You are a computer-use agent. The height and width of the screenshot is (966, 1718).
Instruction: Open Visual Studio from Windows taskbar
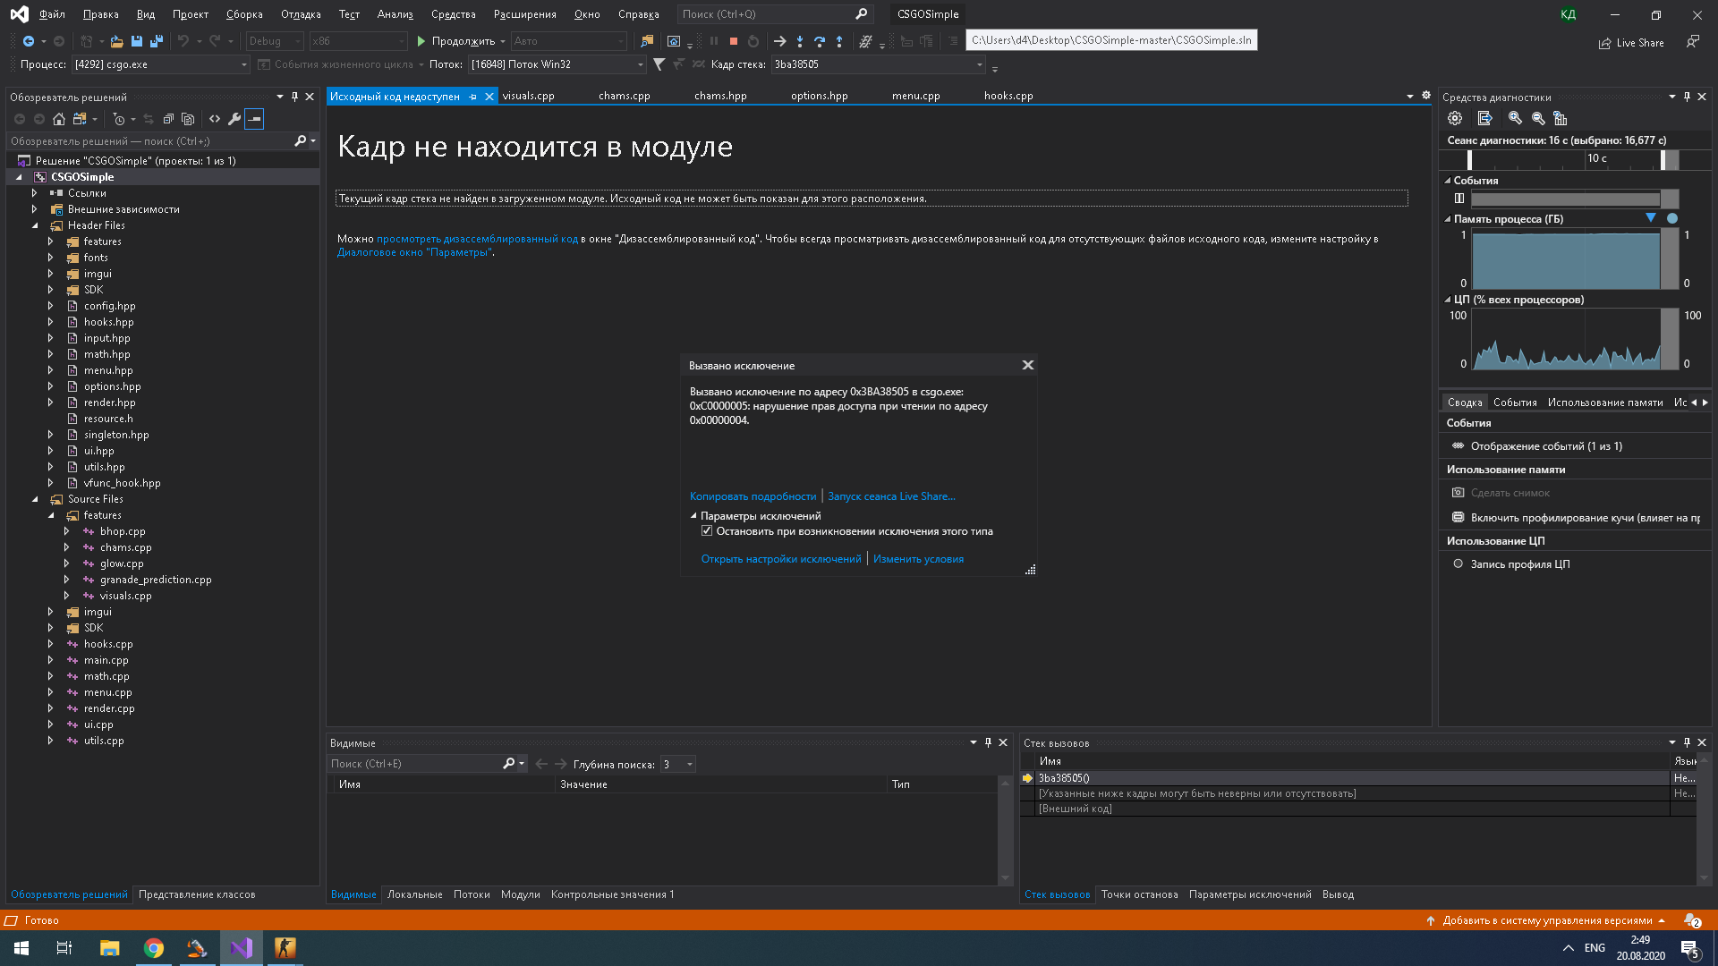(x=241, y=948)
